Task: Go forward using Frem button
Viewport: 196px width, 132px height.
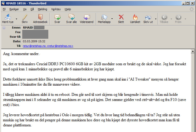Action: pyautogui.click(x=178, y=19)
